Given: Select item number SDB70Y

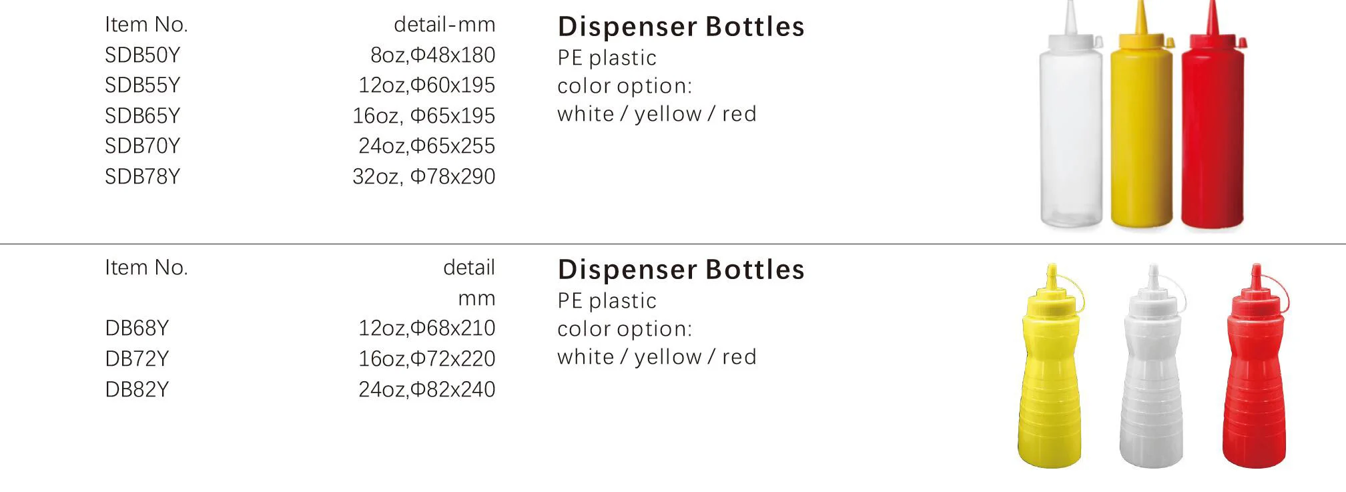Looking at the screenshot, I should tap(142, 146).
